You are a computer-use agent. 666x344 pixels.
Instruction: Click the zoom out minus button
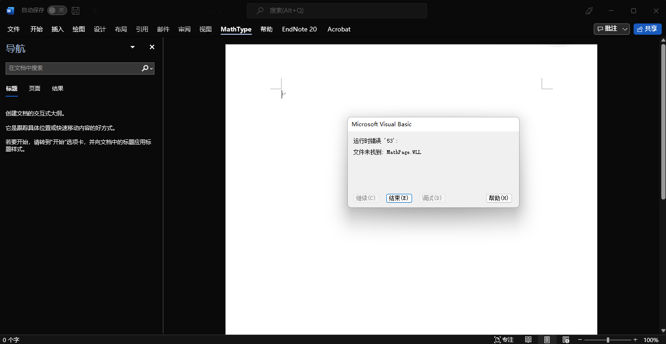click(580, 340)
